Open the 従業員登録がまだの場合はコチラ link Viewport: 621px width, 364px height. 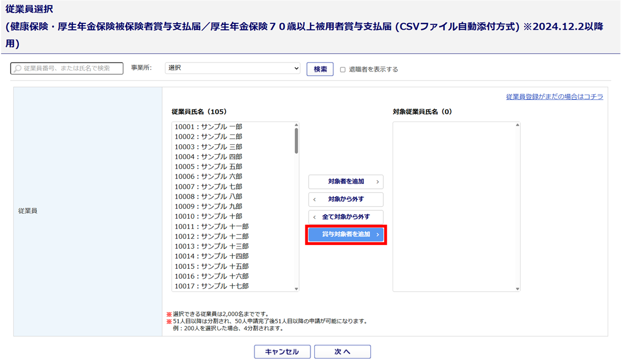click(x=554, y=97)
